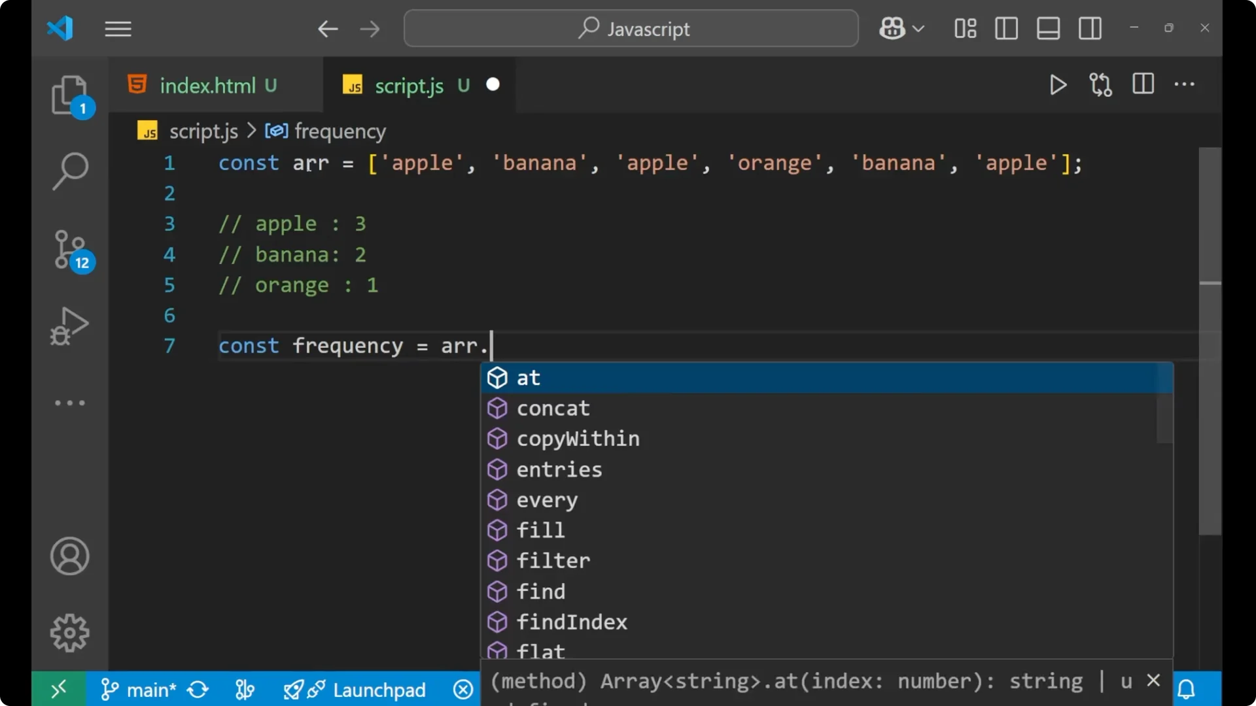Open the Run and Debug icon
1256x706 pixels.
69,326
